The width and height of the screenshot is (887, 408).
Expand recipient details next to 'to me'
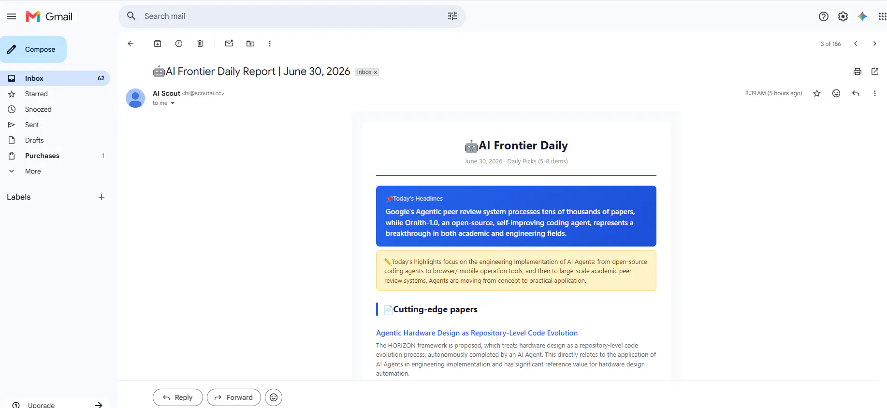point(173,103)
